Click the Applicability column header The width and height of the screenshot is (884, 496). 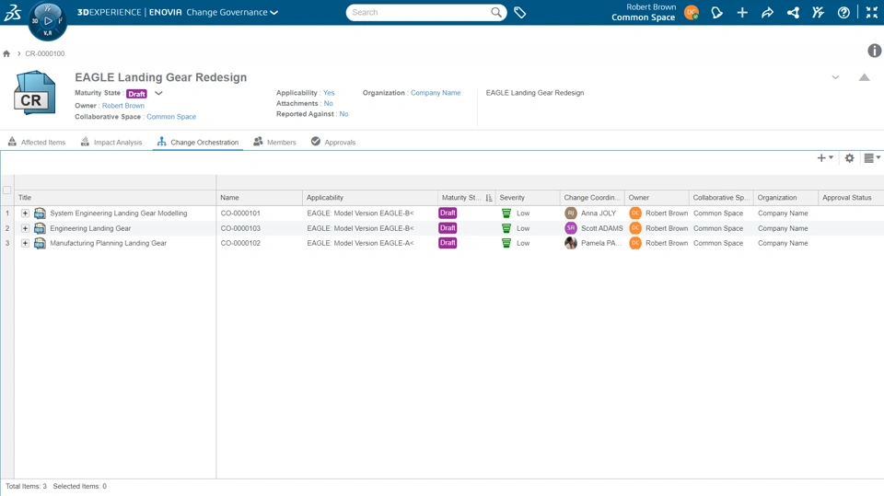(370, 198)
